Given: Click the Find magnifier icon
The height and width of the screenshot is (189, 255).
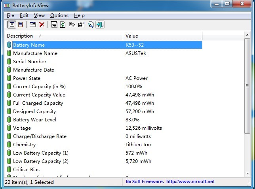Looking at the screenshot, I should point(91,25).
